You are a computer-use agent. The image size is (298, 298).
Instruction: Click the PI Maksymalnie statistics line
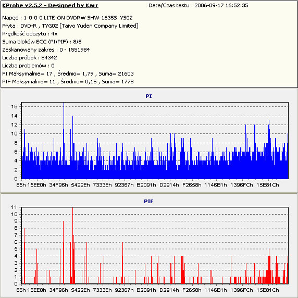point(68,74)
